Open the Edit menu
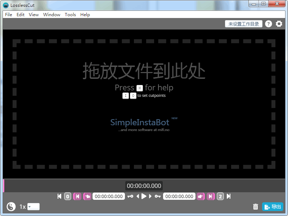This screenshot has width=288, height=216. tap(21, 14)
